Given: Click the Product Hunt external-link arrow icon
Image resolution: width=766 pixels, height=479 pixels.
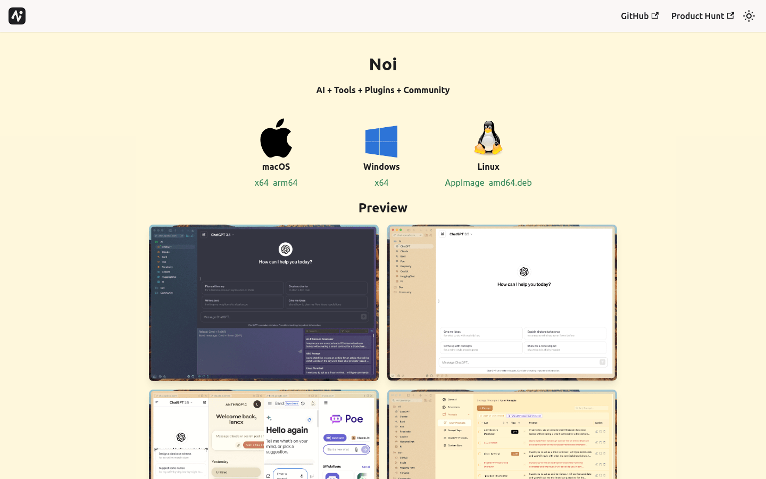Looking at the screenshot, I should (x=730, y=15).
